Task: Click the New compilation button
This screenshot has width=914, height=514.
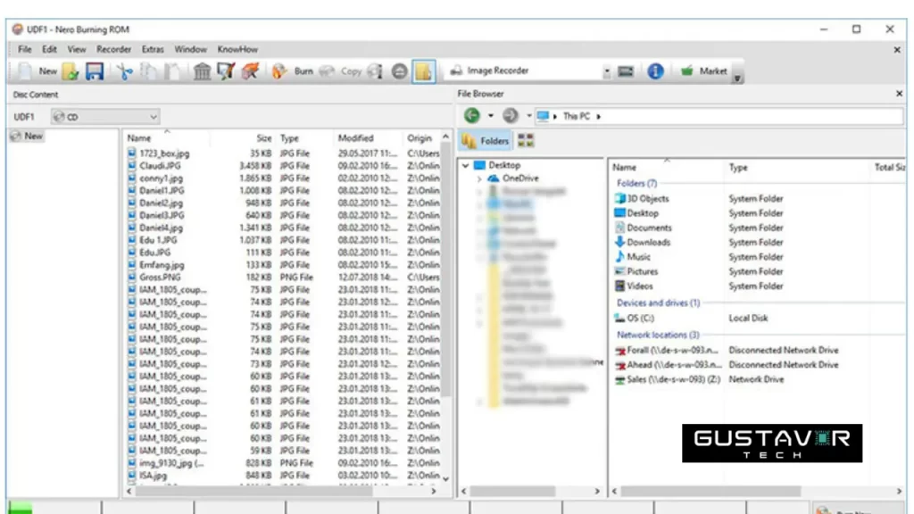Action: 38,71
